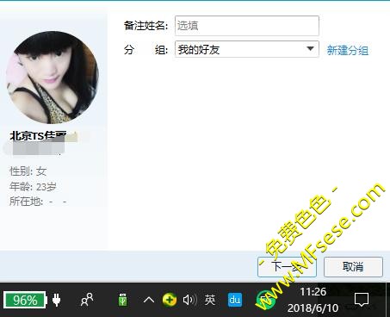Click the green USB safely remove hardware icon
The image size is (390, 317).
(x=123, y=300)
